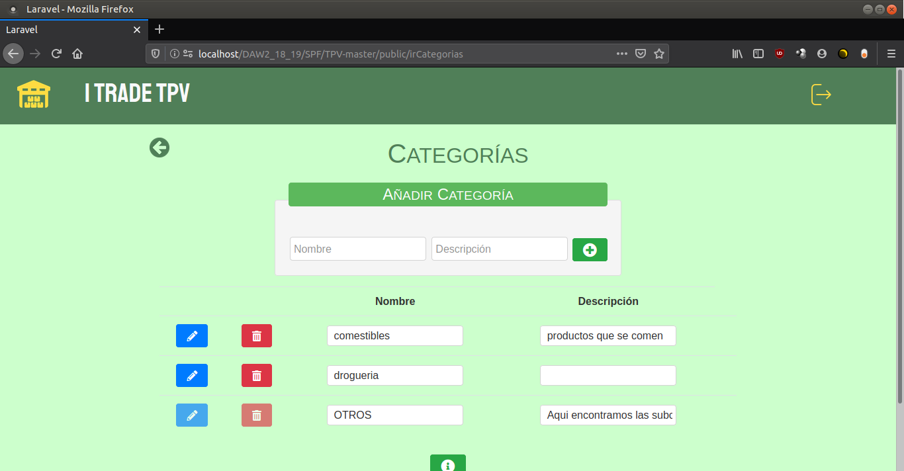Viewport: 904px width, 471px height.
Task: Click the green info button at bottom
Action: [x=448, y=464]
